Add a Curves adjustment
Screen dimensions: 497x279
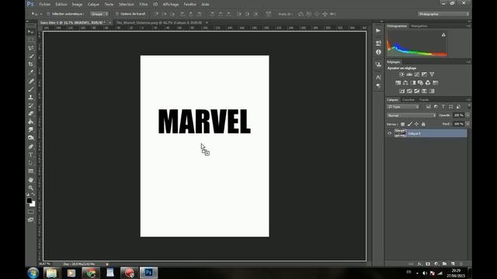pyautogui.click(x=417, y=74)
